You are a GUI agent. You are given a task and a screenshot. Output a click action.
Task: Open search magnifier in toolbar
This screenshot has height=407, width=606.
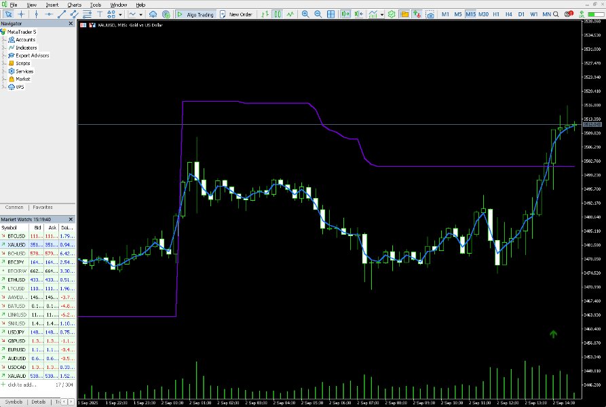556,14
